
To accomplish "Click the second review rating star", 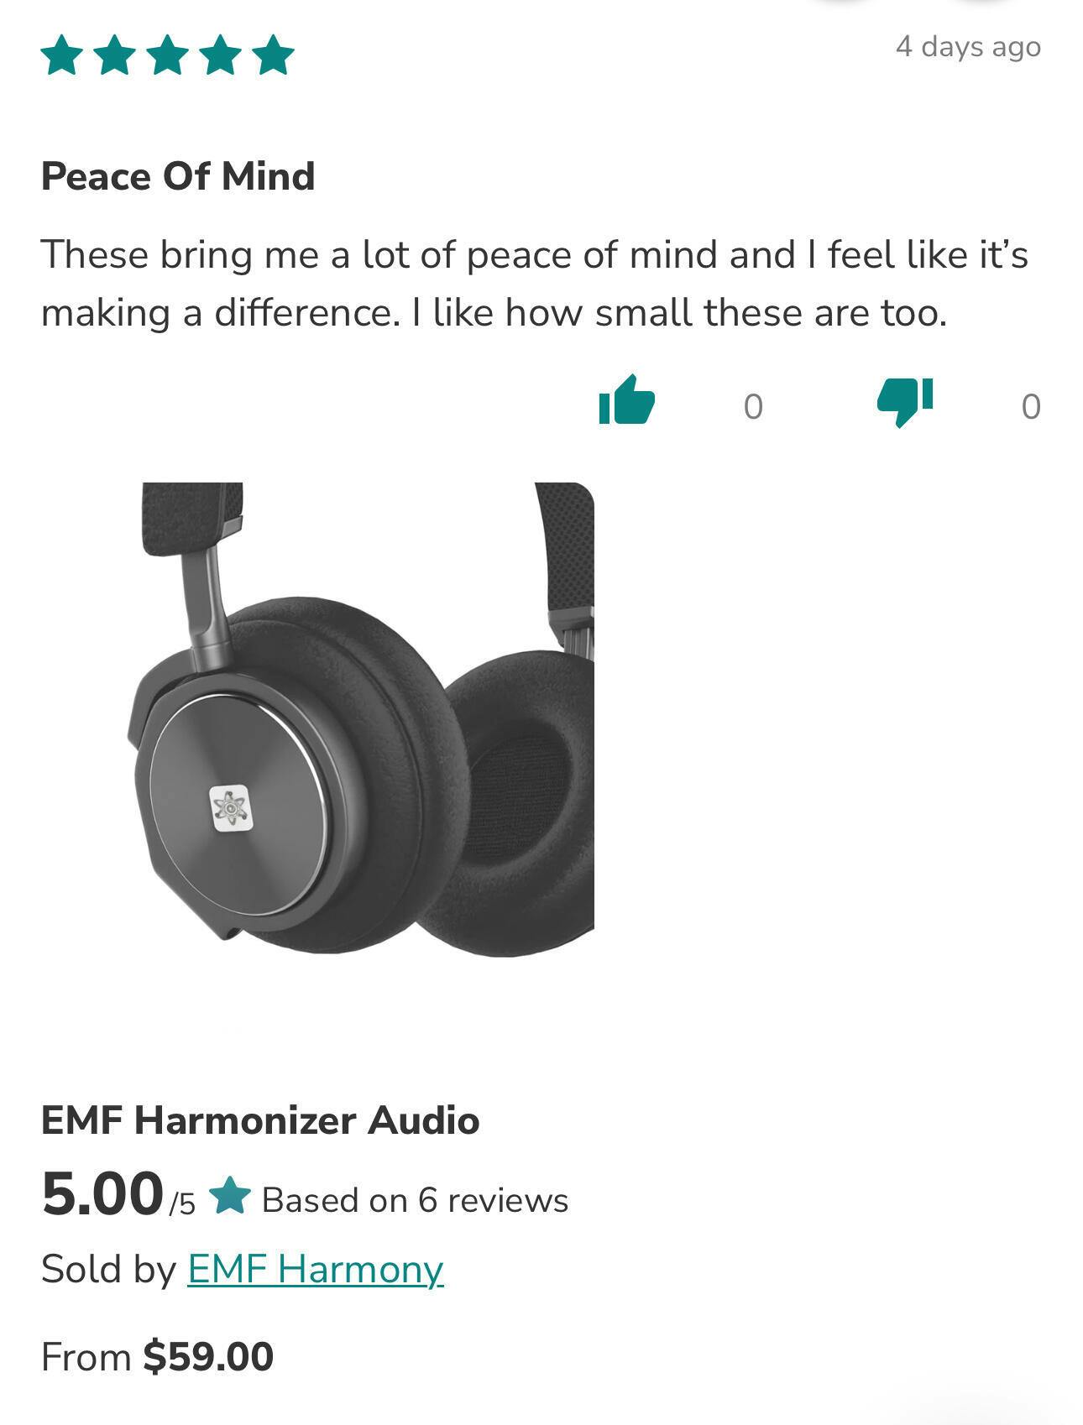I will [x=115, y=55].
